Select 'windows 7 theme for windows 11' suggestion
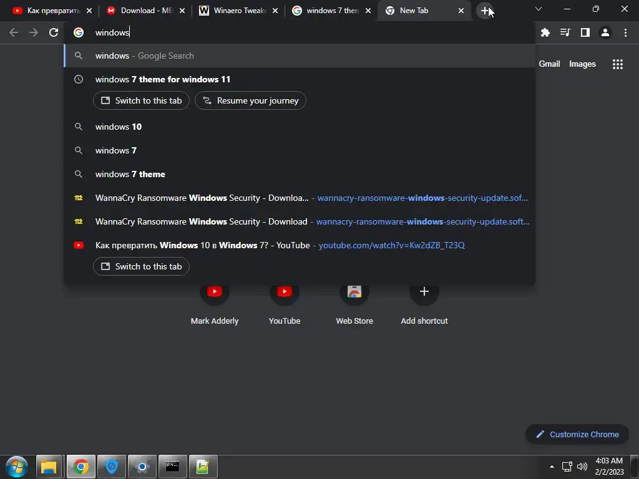The image size is (639, 479). point(300,79)
